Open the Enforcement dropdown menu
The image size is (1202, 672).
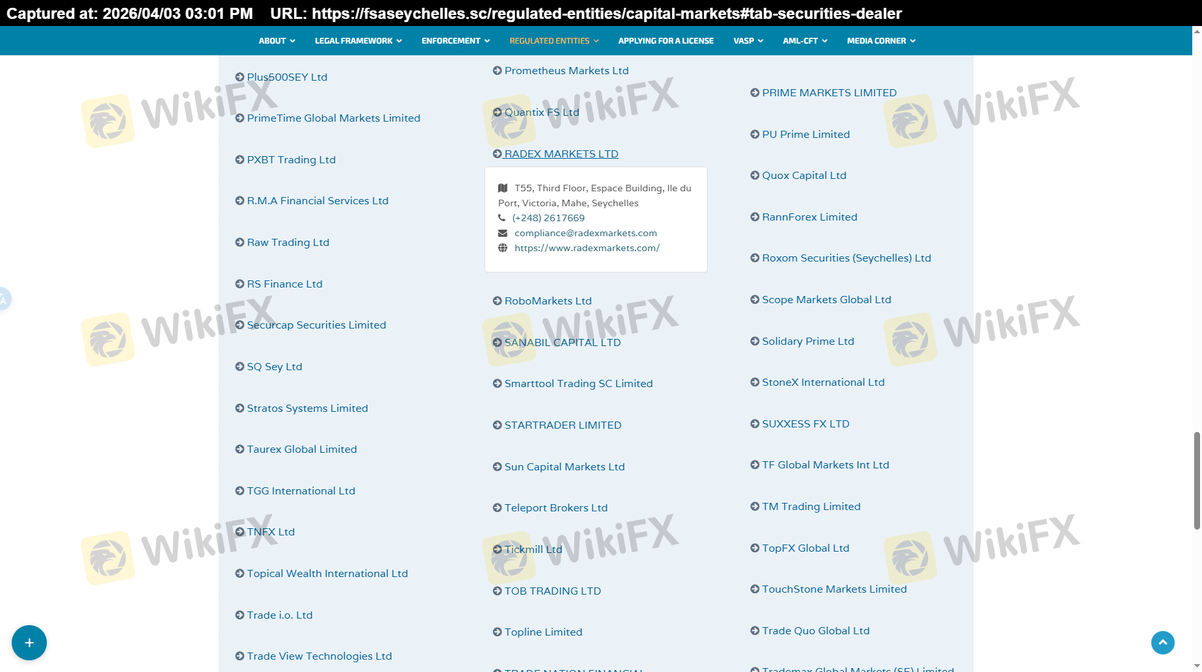(x=455, y=40)
